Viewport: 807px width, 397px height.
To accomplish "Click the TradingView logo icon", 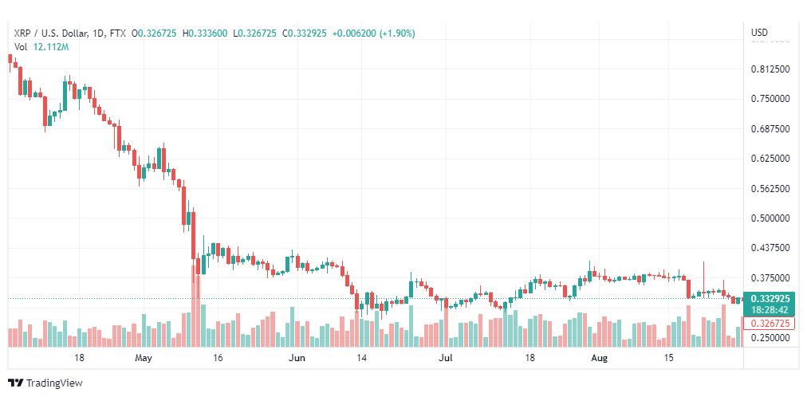I will click(x=15, y=383).
